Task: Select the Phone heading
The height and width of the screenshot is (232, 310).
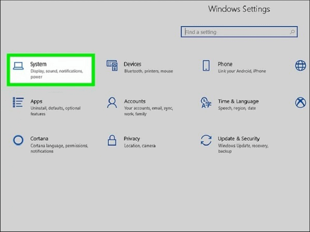Action: [x=225, y=64]
